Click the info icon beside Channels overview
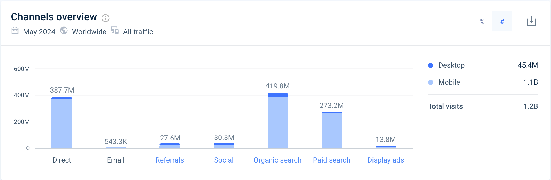The width and height of the screenshot is (551, 180). coord(105,18)
